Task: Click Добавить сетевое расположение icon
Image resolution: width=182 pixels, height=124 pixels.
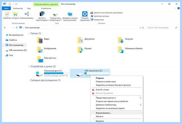Action: click(70, 14)
